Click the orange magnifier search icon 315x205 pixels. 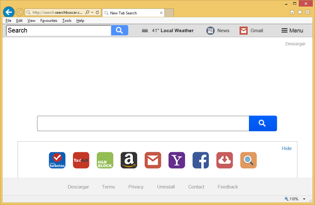(248, 160)
